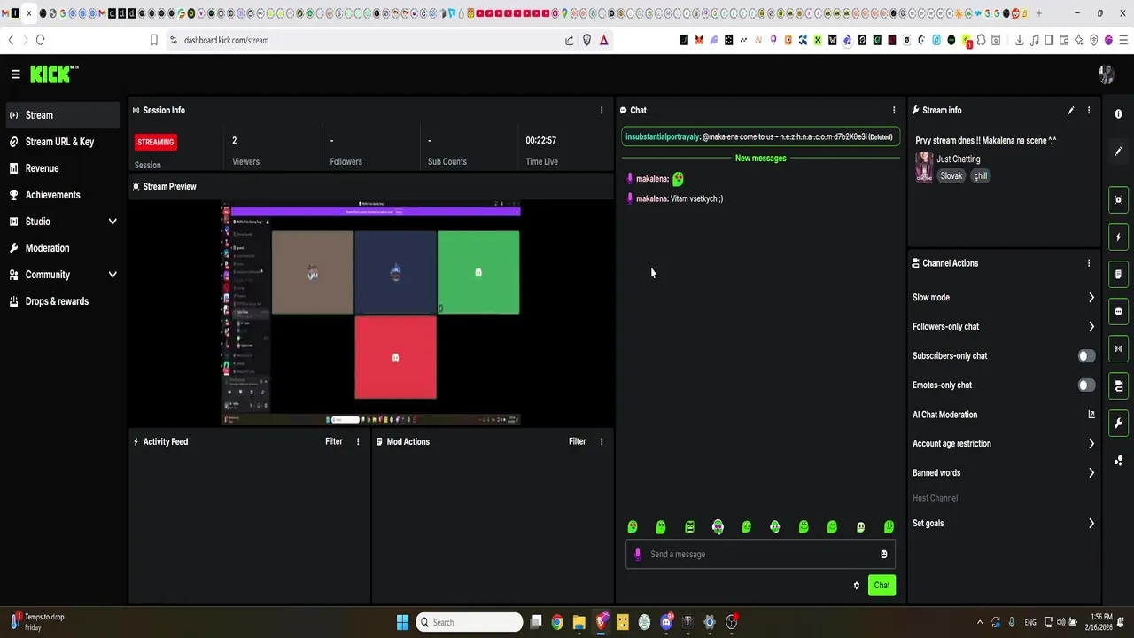1134x638 pixels.
Task: Click Filter in Mod Actions
Action: [x=577, y=441]
